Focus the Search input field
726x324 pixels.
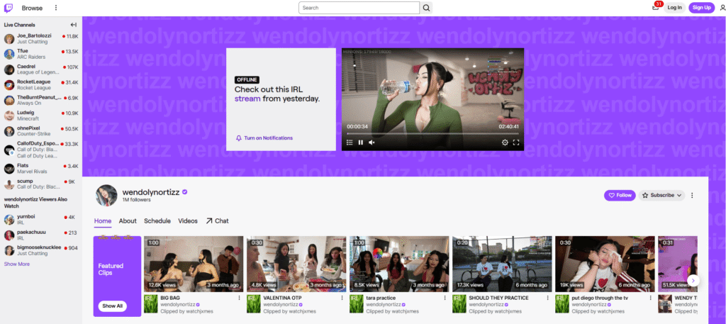click(359, 8)
